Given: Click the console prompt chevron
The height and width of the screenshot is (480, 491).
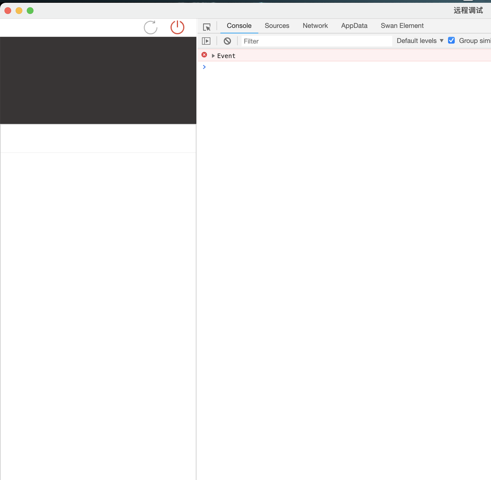Looking at the screenshot, I should click(204, 67).
